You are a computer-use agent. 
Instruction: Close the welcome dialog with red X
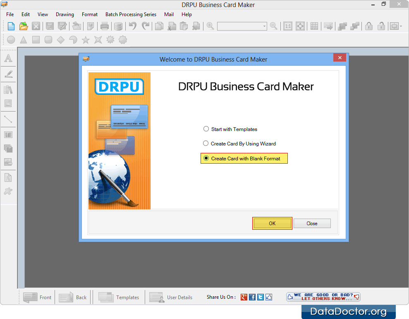tap(340, 57)
